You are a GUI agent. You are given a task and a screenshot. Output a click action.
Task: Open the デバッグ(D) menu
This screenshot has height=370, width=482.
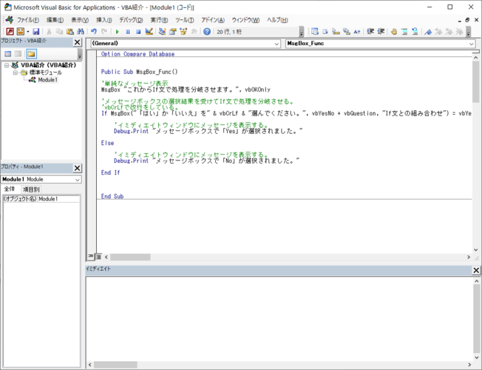pyautogui.click(x=131, y=20)
